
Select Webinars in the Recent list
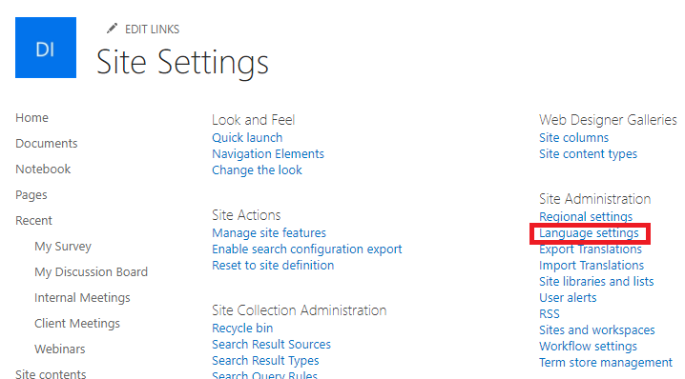[60, 349]
